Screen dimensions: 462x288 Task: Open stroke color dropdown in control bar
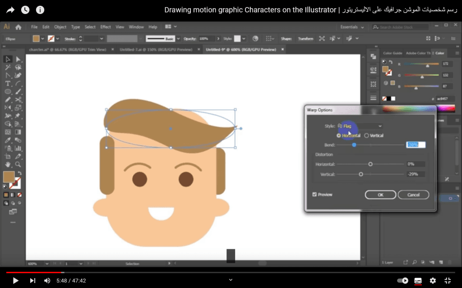(58, 39)
